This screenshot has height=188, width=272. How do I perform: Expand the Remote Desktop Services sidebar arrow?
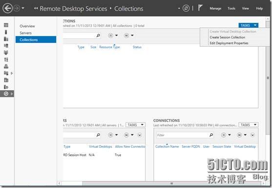click(12, 94)
